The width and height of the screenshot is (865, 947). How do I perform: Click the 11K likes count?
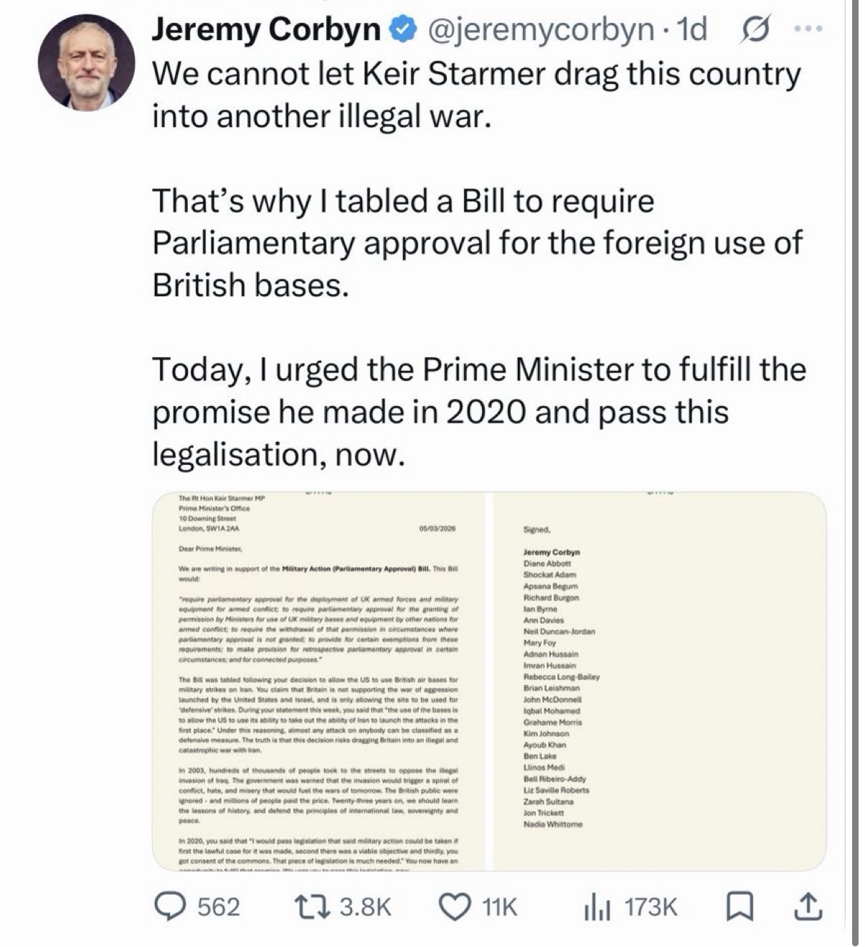point(499,908)
